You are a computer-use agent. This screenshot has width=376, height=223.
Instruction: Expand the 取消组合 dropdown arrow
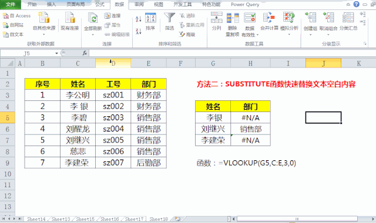point(328,35)
